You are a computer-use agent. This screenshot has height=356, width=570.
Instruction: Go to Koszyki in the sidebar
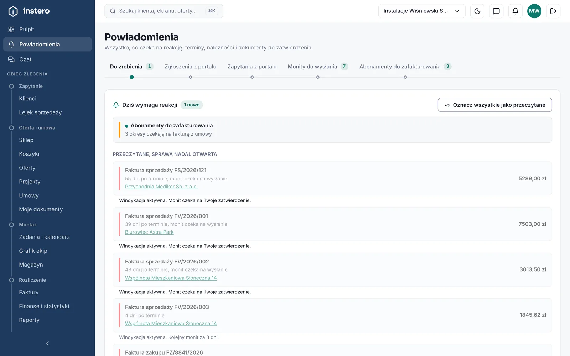click(29, 154)
